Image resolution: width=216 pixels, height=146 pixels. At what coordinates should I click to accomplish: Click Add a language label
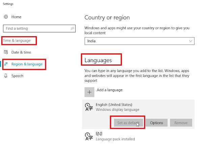[110, 90]
